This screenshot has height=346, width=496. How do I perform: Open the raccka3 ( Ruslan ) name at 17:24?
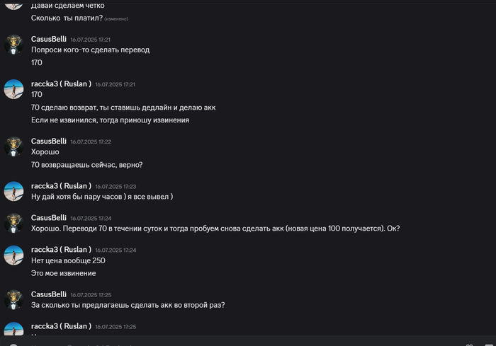click(x=61, y=250)
